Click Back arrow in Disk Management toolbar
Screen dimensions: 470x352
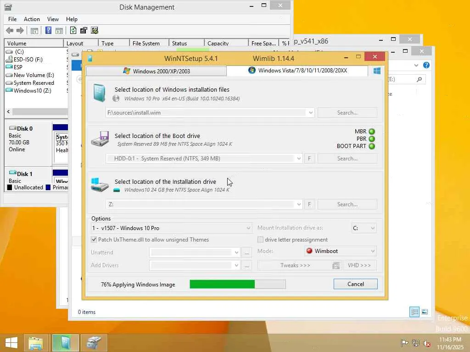(x=10, y=30)
